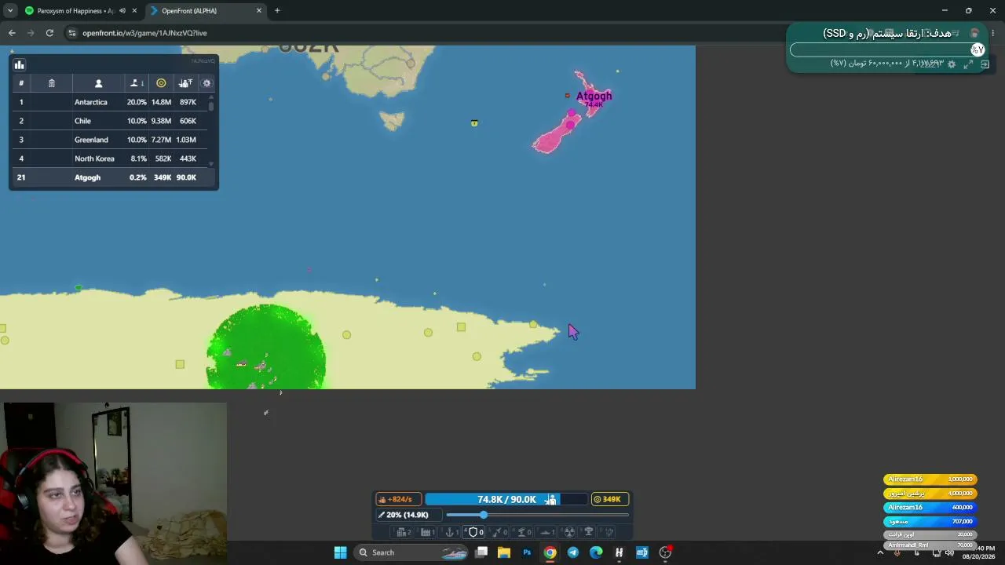
Task: Click the donation goal progress bar
Action: pos(887,49)
